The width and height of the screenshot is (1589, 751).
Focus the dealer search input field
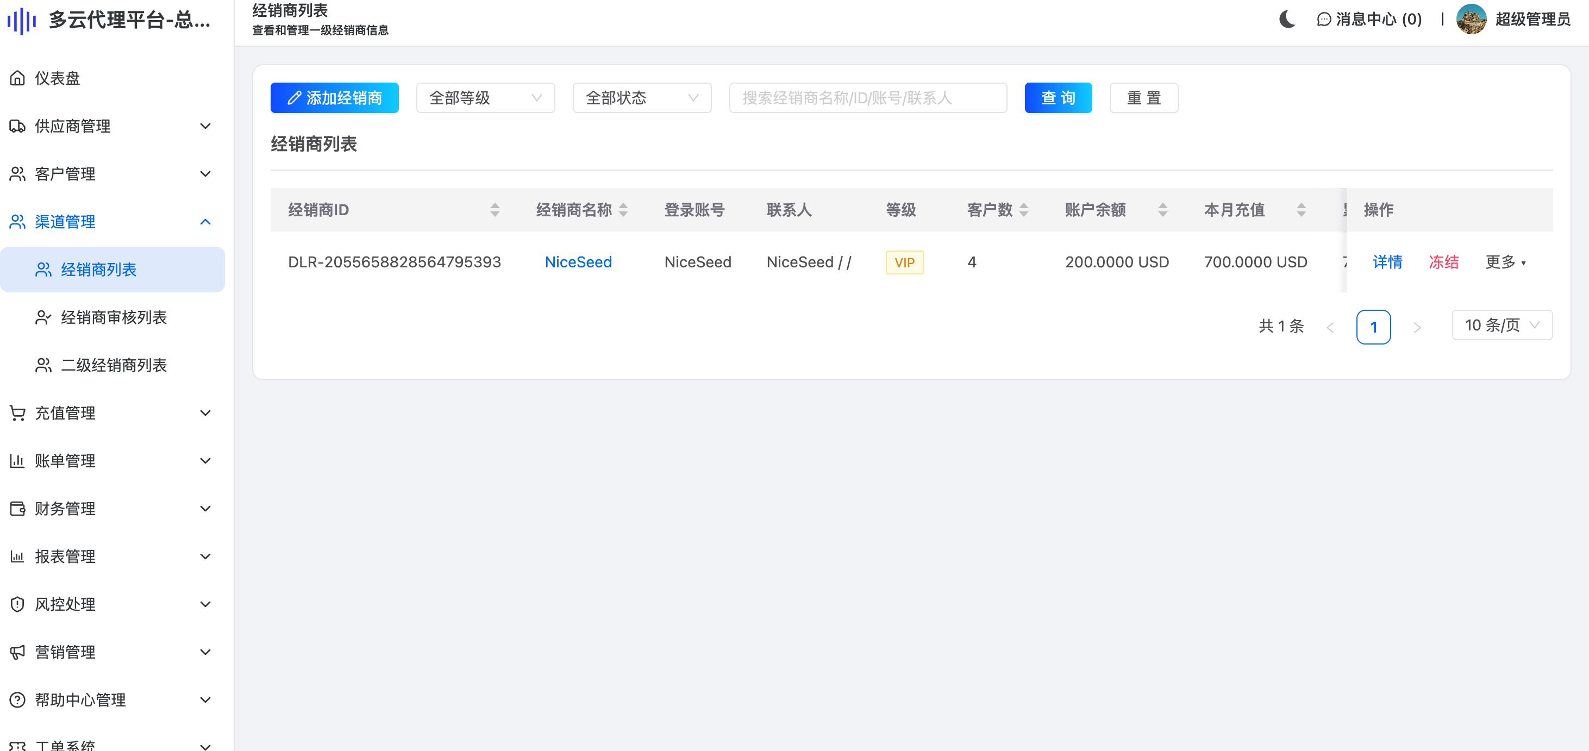point(868,98)
